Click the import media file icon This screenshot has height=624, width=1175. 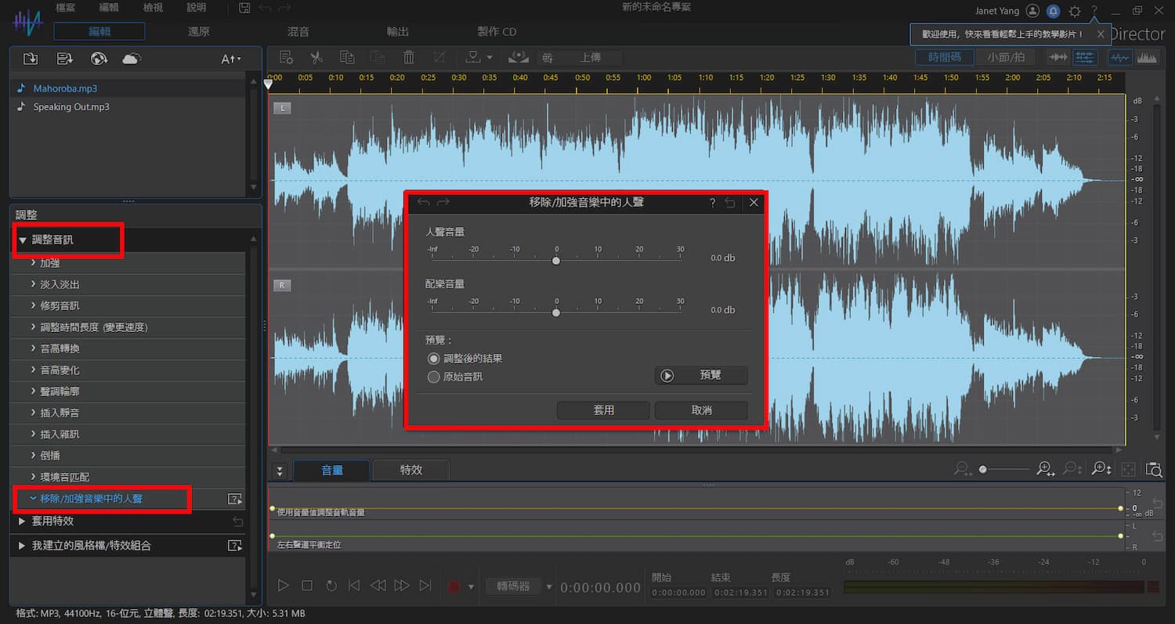pyautogui.click(x=31, y=59)
